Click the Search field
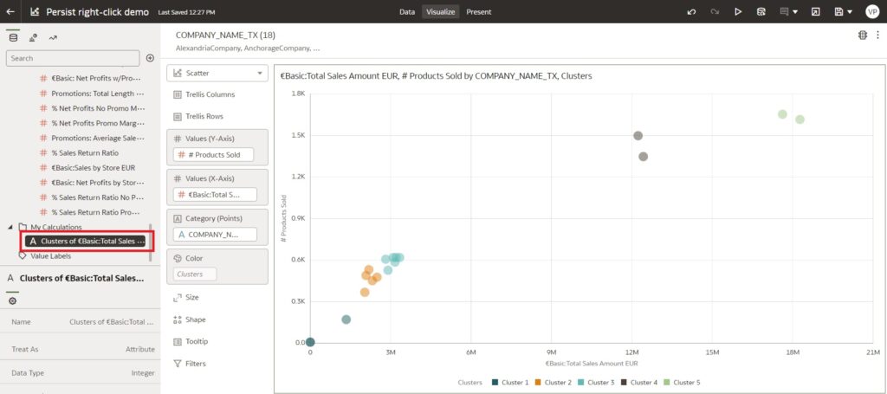This screenshot has height=394, width=887. point(73,58)
